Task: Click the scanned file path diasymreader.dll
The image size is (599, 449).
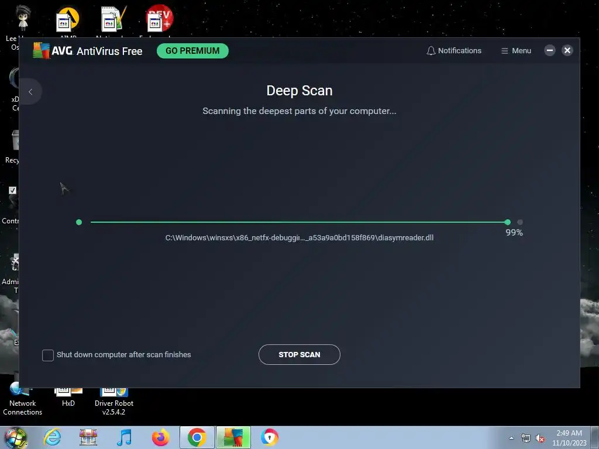Action: point(299,237)
